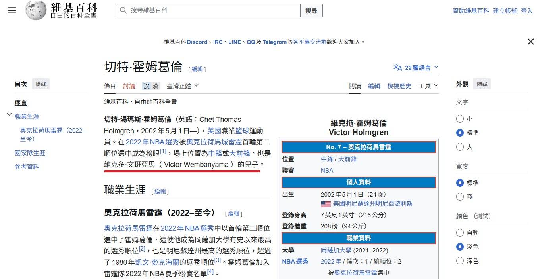Click the US flag icon in infobox
538x279 pixels.
click(x=326, y=204)
